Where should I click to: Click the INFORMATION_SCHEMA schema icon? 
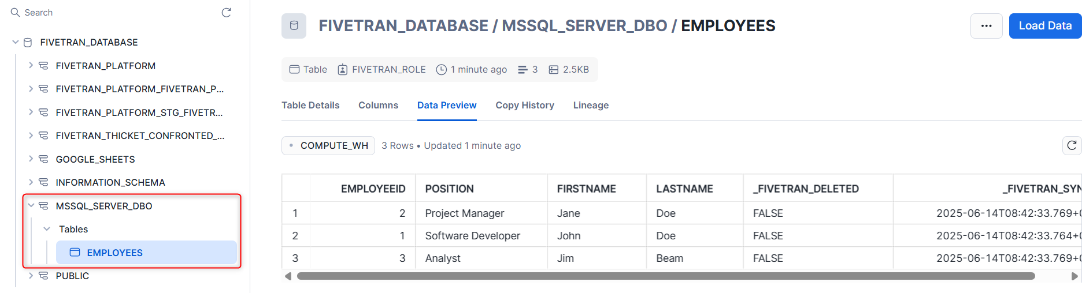tap(43, 182)
